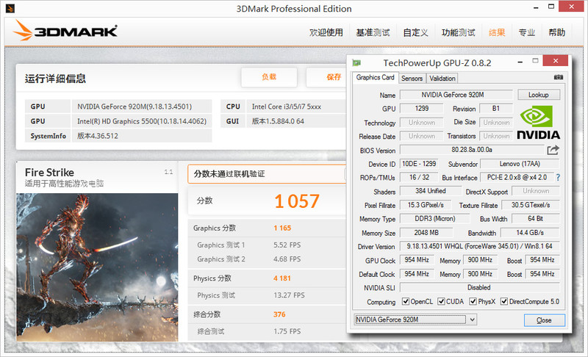The height and width of the screenshot is (357, 588).
Task: Click the Close button in GPU-Z
Action: 544,320
